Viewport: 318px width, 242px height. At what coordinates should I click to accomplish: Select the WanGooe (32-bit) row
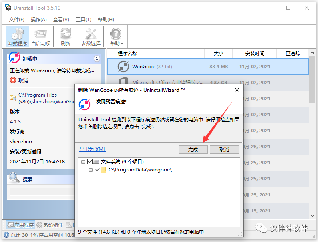coord(208,67)
